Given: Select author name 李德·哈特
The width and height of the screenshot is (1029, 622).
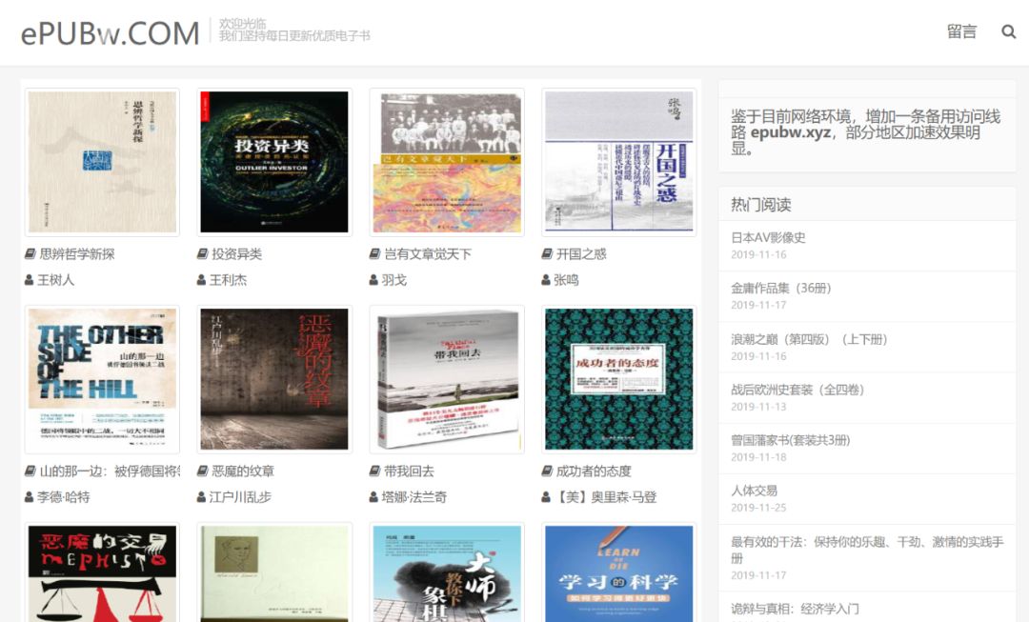Looking at the screenshot, I should tap(64, 497).
